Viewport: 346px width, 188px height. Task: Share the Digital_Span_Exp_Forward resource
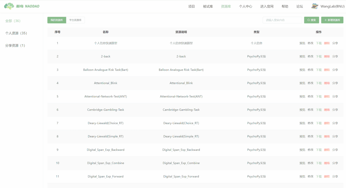pyautogui.click(x=335, y=176)
